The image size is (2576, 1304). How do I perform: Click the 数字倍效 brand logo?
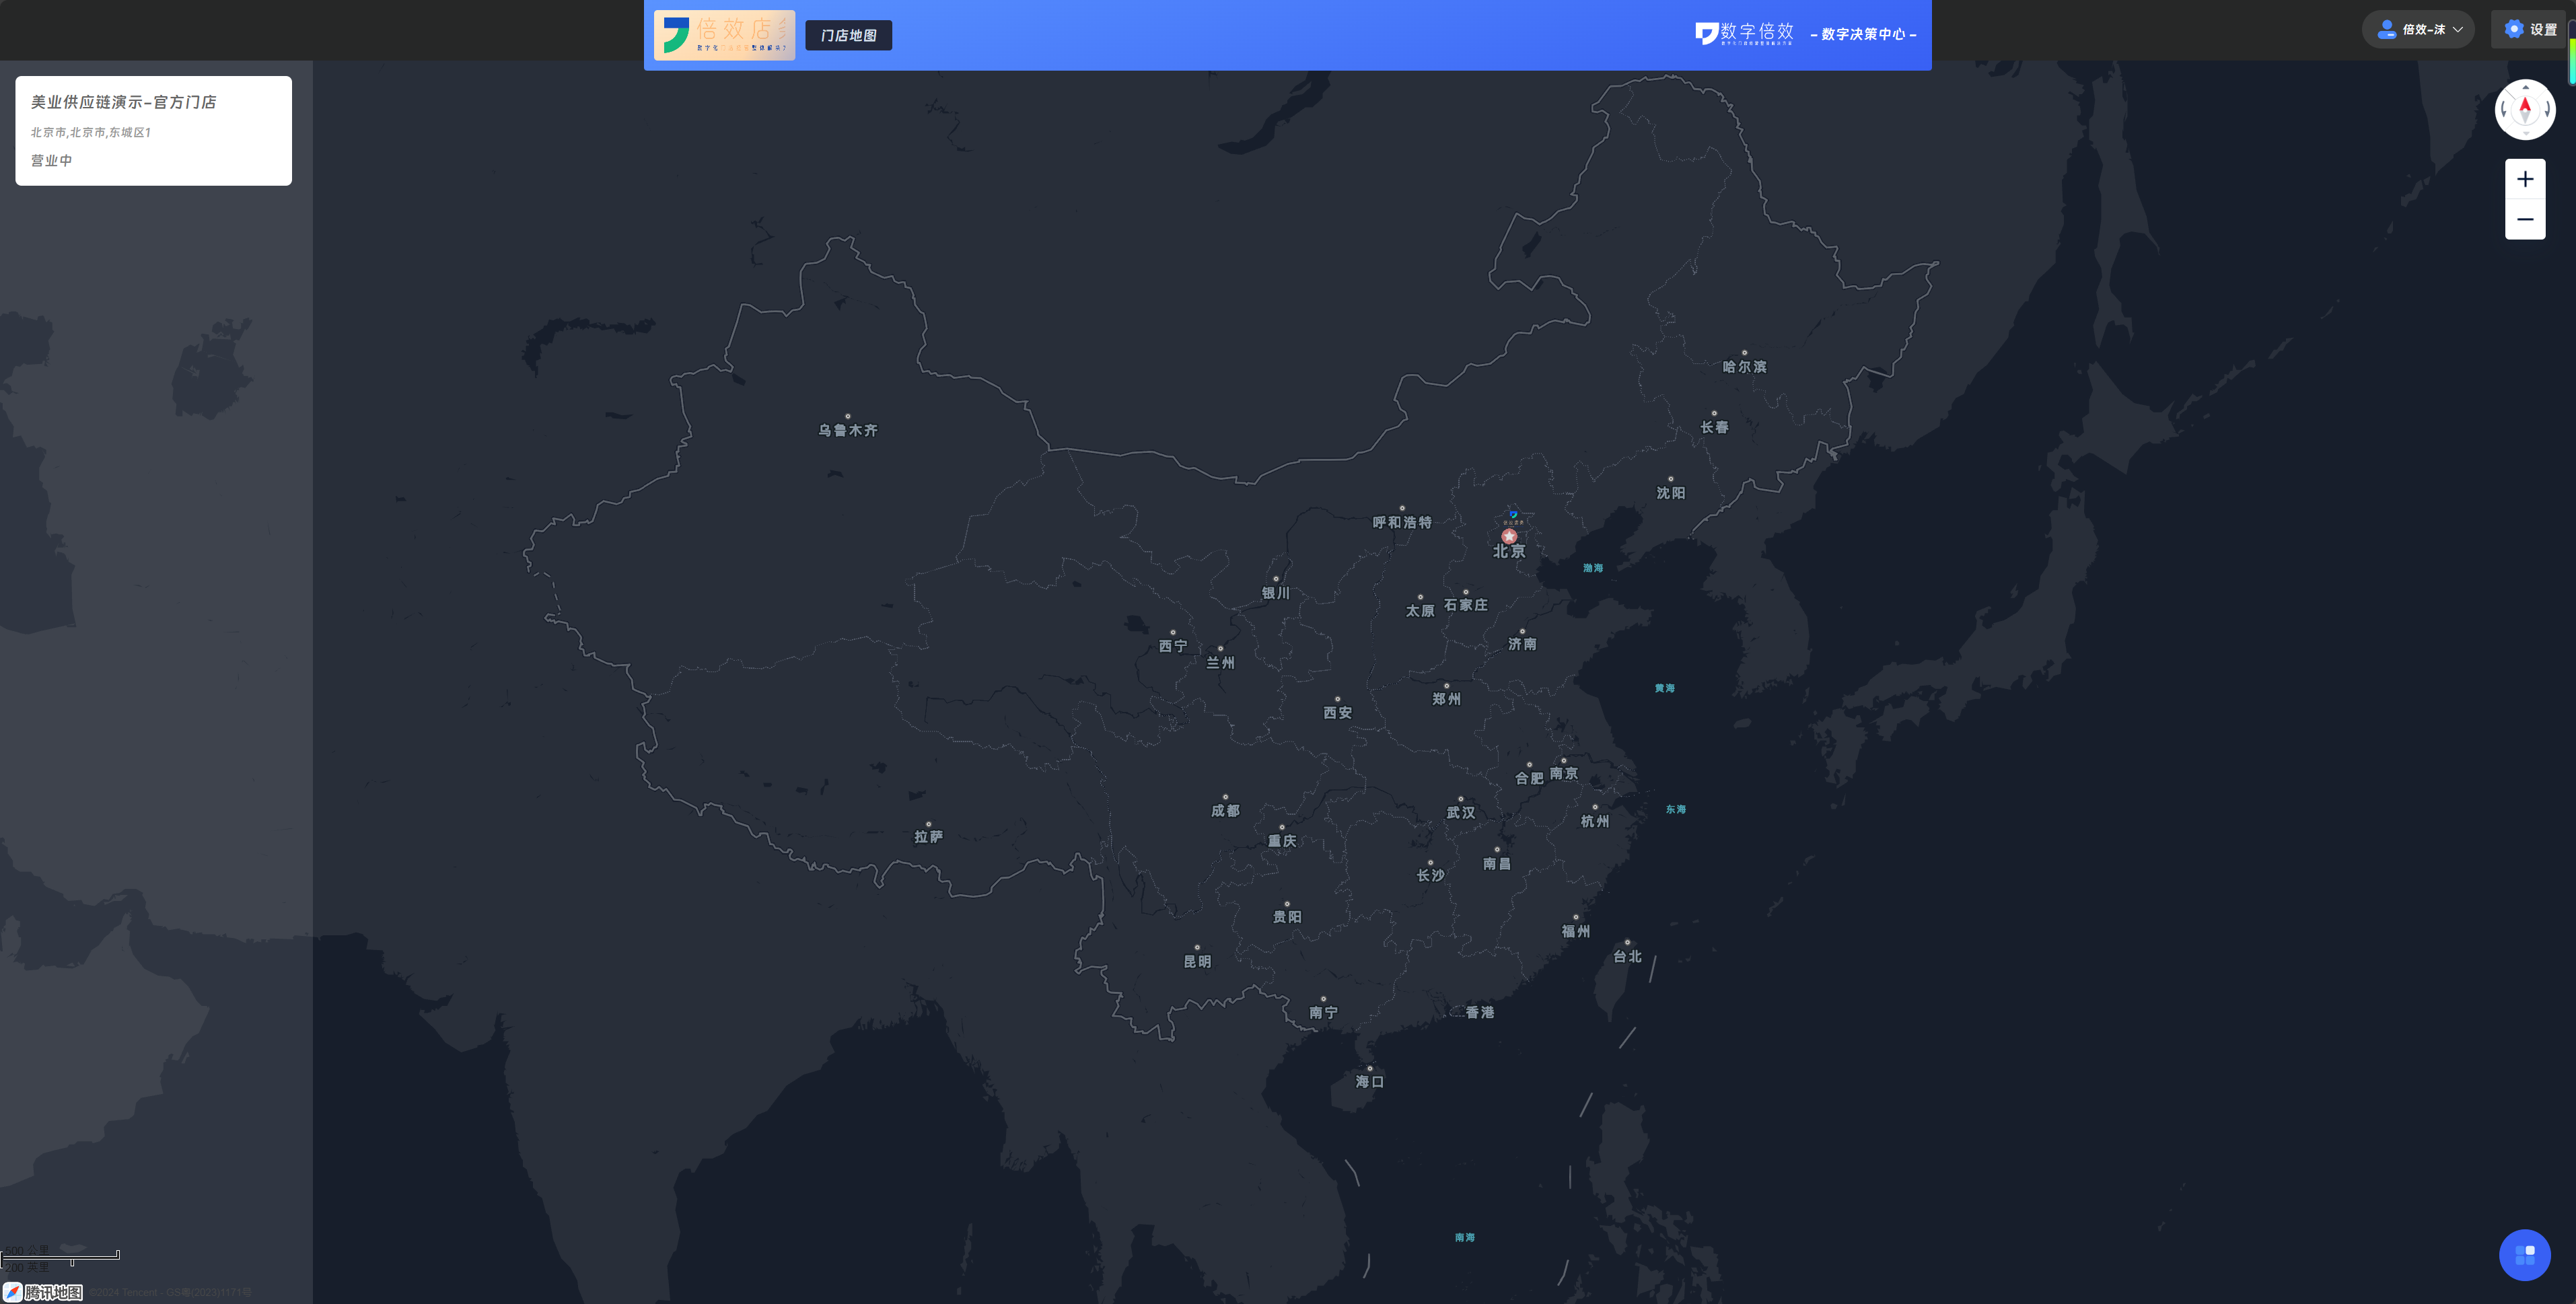click(x=1745, y=33)
